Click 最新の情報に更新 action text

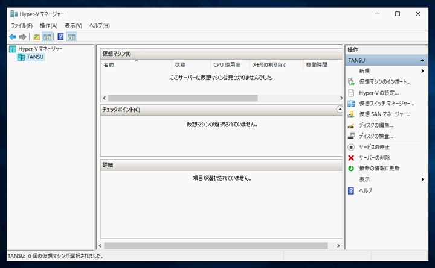click(x=379, y=169)
